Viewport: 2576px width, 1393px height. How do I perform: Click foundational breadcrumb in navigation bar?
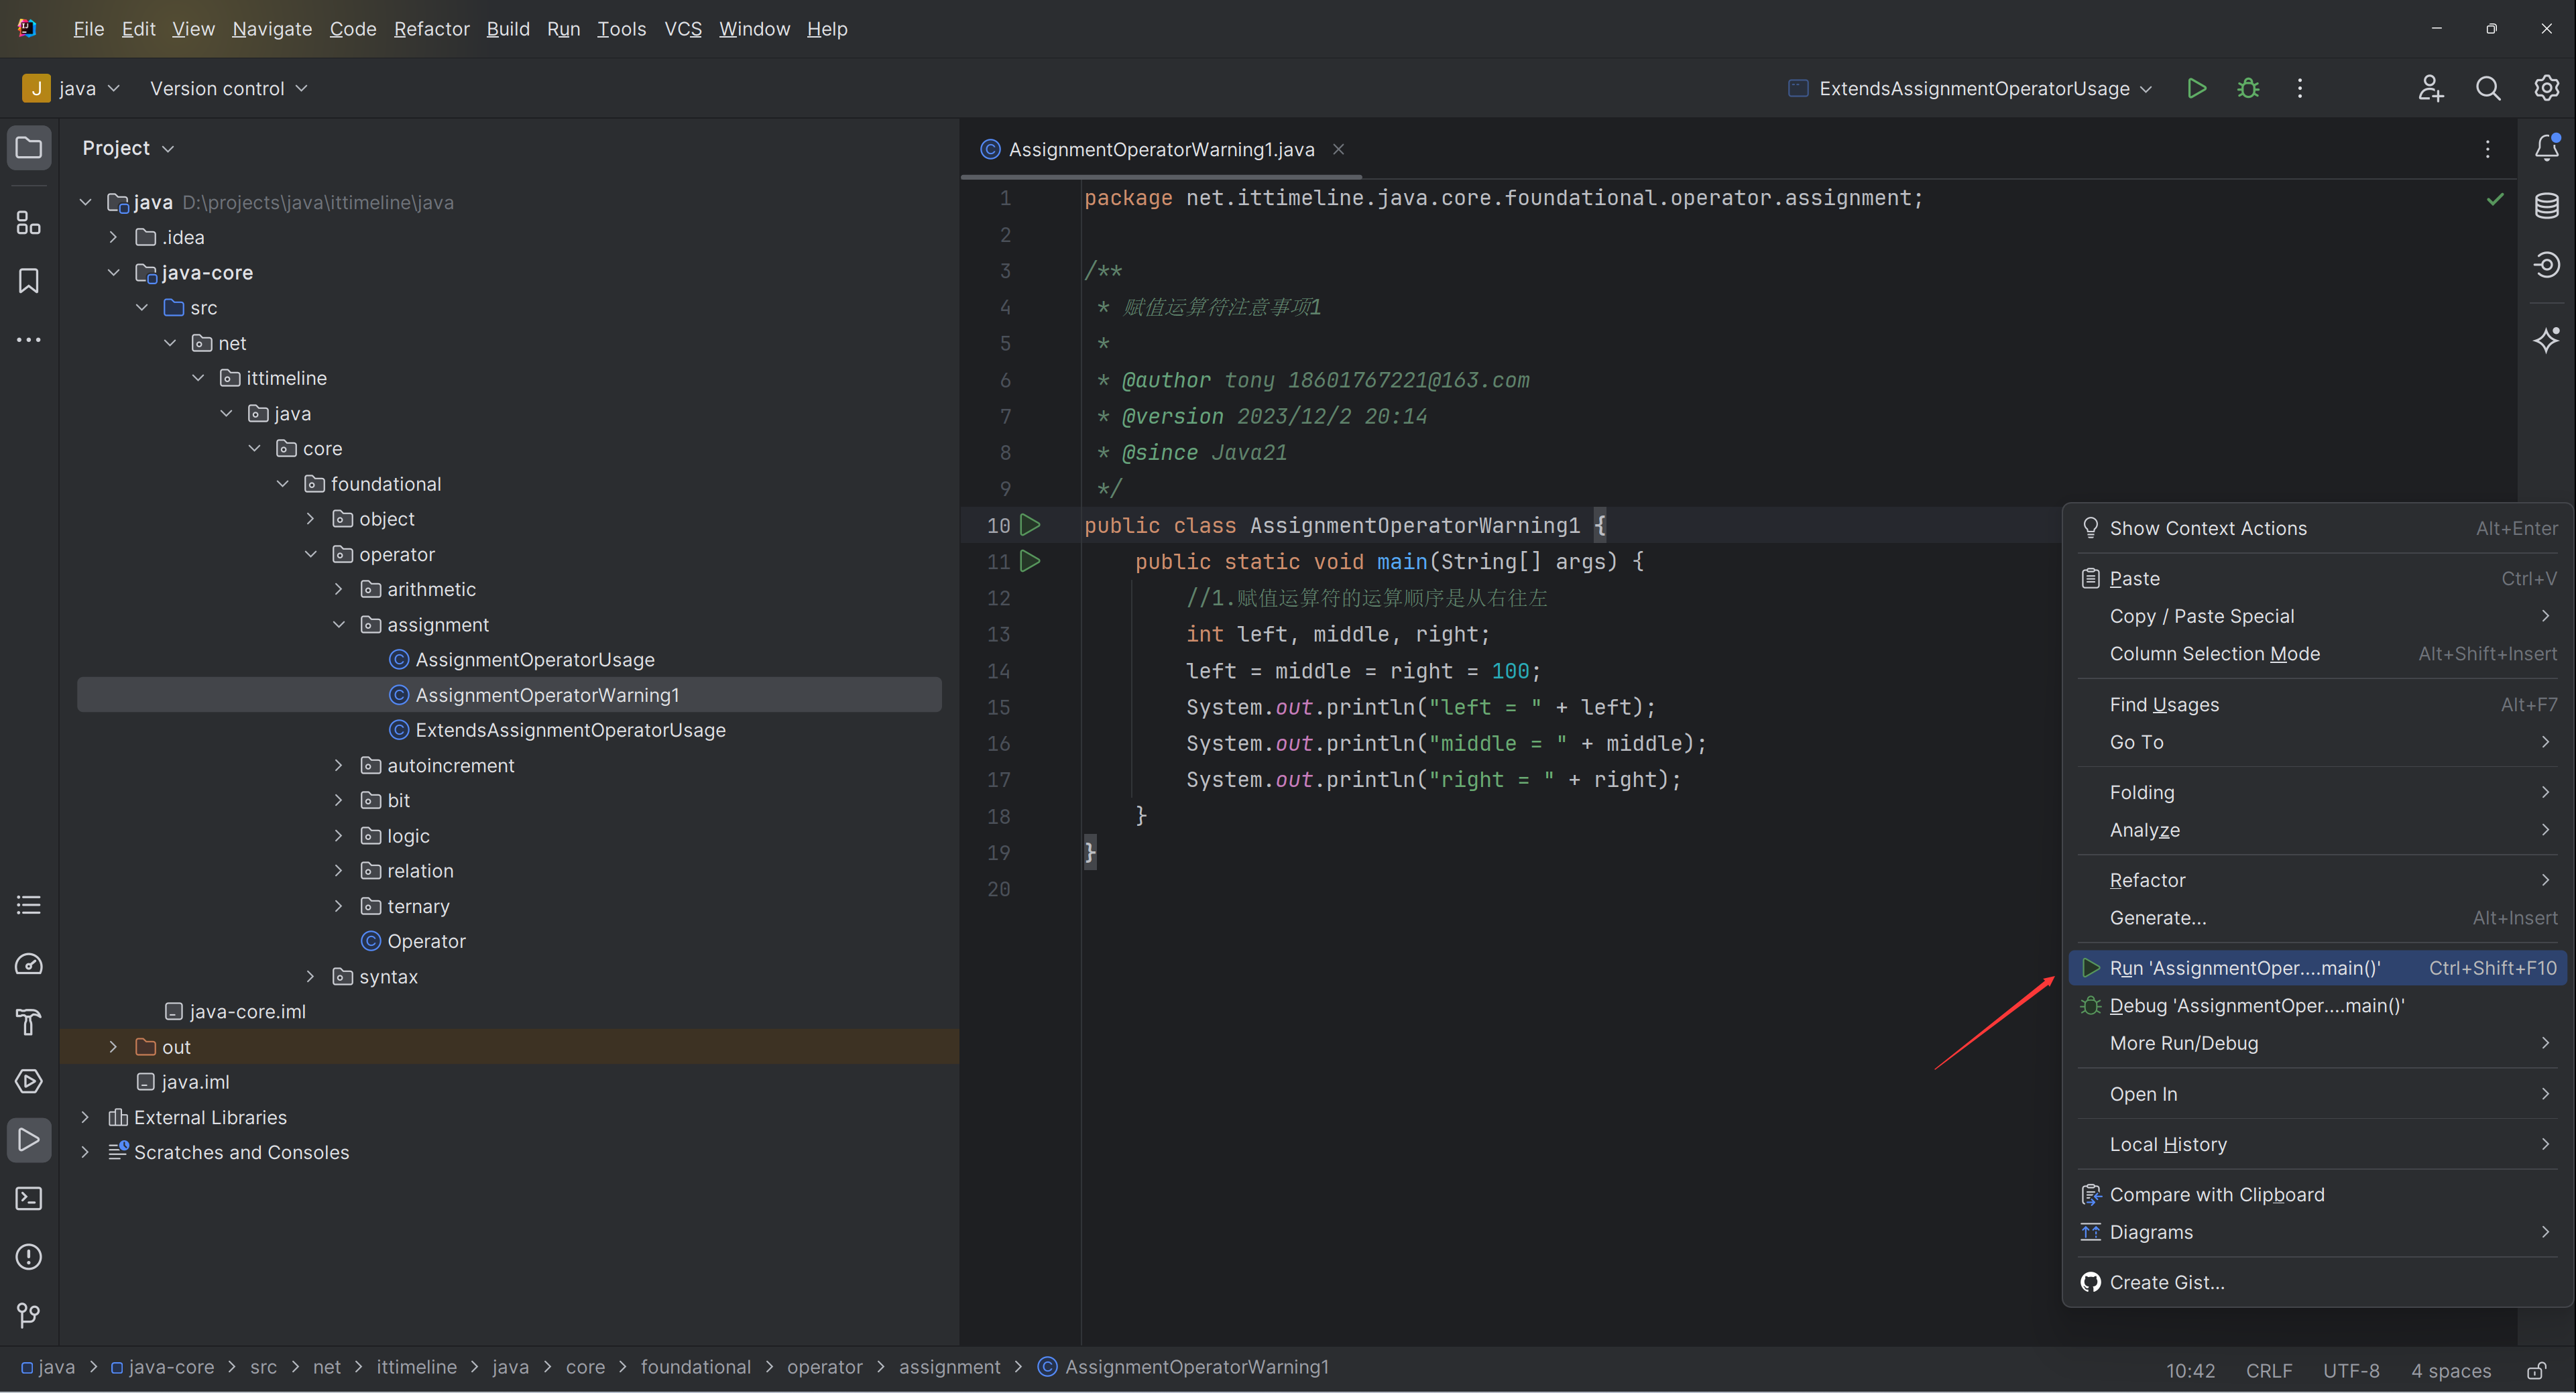pos(695,1367)
